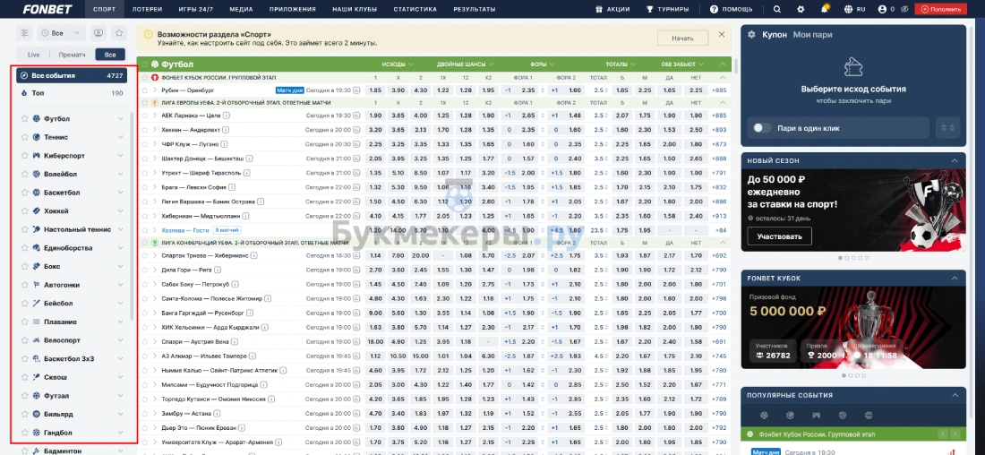Open the Игры 24/7 menu
Screen dimensions: 985x455
pyautogui.click(x=196, y=10)
